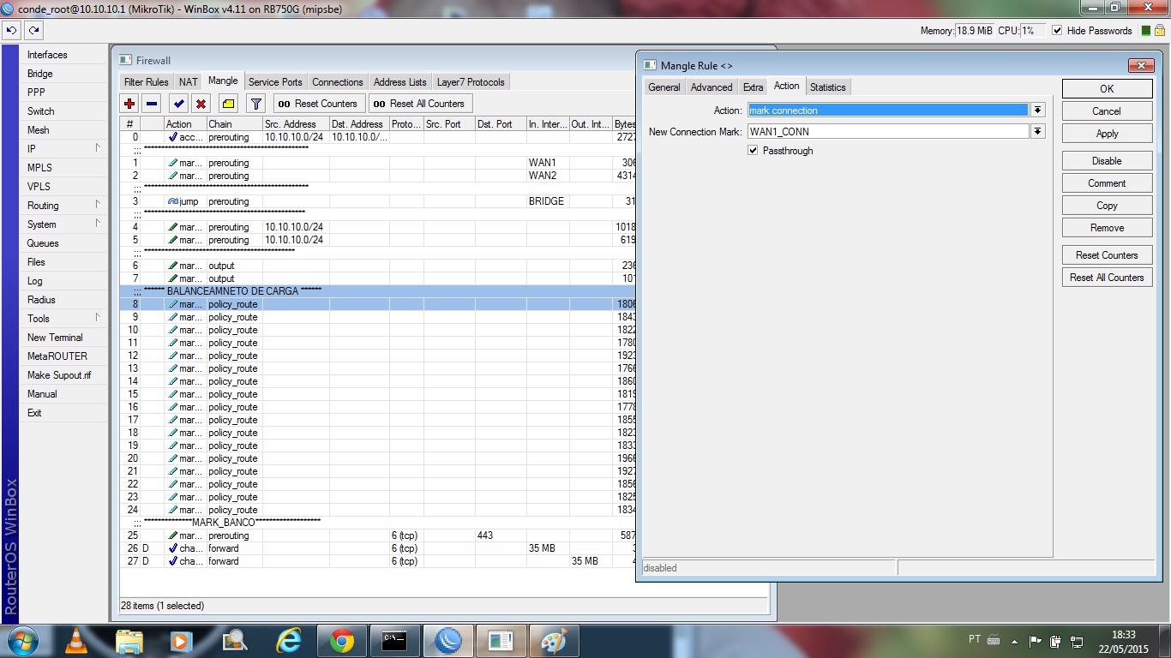This screenshot has height=658, width=1171.
Task: Click the MARK_BANCO comment row
Action: point(377,522)
